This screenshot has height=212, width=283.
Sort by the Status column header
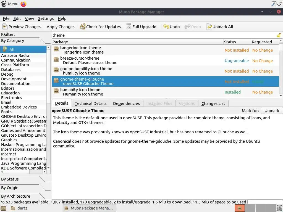237,42
